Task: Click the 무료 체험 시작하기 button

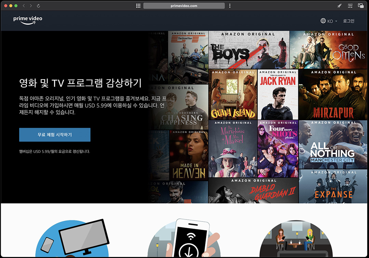Action: click(55, 135)
